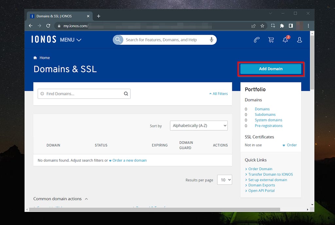Close the Domains & SSL browser tab
Screen dimensions: 335x225
(x=88, y=16)
